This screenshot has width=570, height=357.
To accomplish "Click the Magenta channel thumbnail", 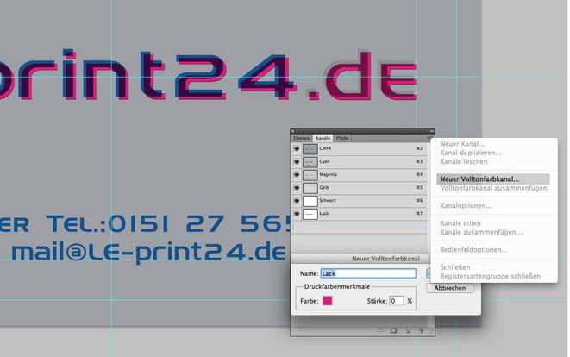I will [x=310, y=175].
